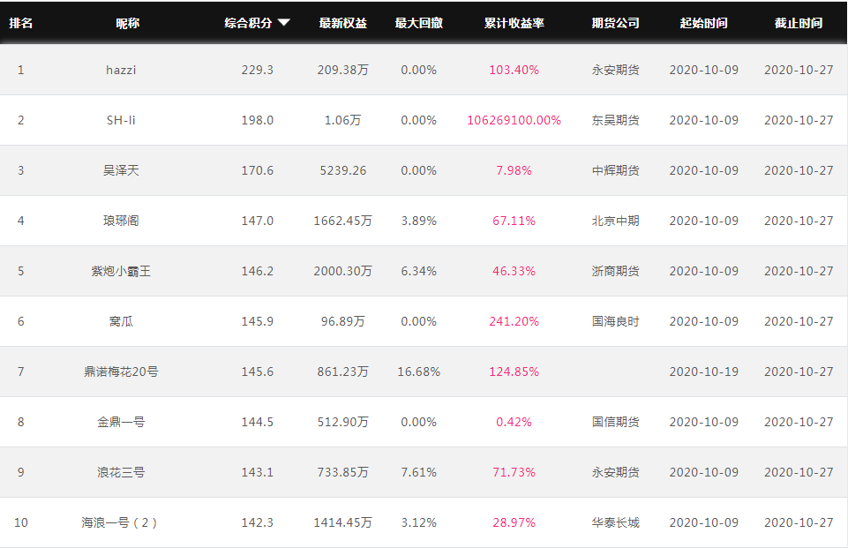Click the 排名 column header
The width and height of the screenshot is (848, 548).
pyautogui.click(x=20, y=23)
